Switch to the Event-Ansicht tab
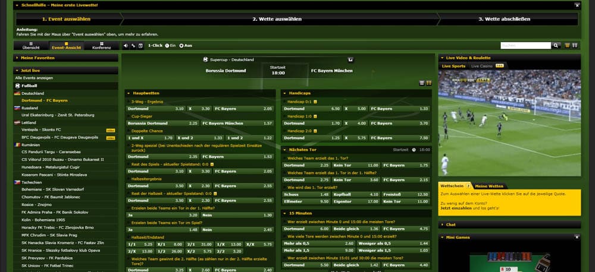This screenshot has width=595, height=272. (x=67, y=46)
